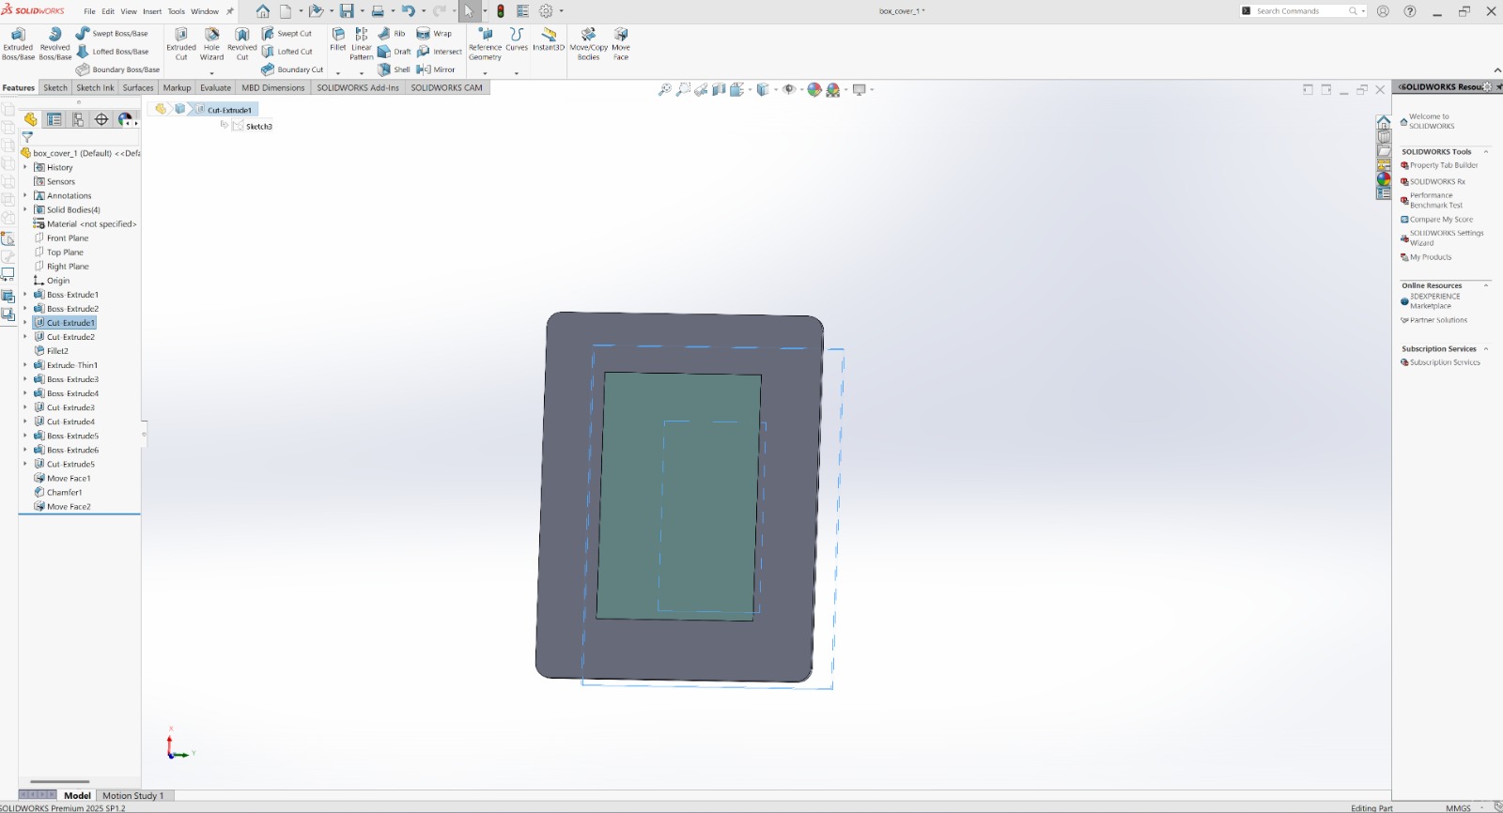Open the Property Tab Builder link
The height and width of the screenshot is (813, 1503).
(1444, 165)
